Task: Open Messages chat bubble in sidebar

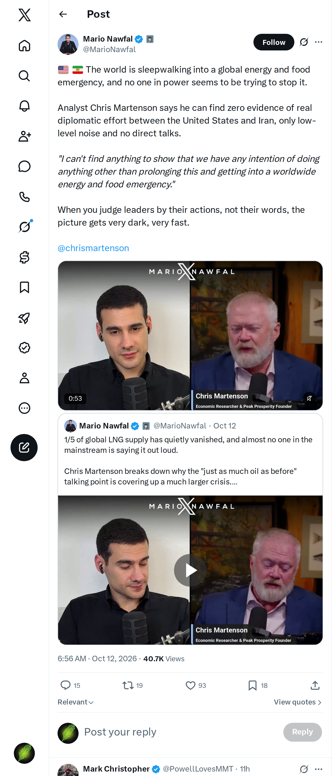Action: 24,166
